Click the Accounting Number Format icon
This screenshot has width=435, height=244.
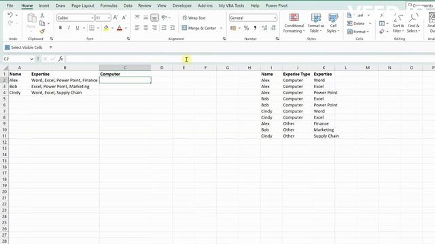pos(233,28)
